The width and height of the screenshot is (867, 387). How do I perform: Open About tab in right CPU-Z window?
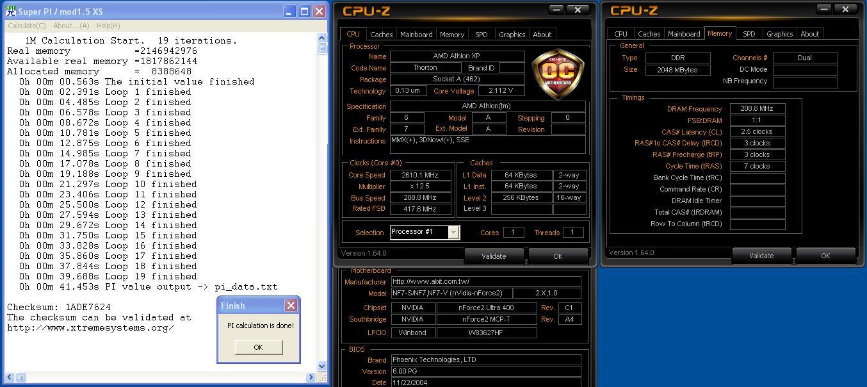pyautogui.click(x=810, y=34)
